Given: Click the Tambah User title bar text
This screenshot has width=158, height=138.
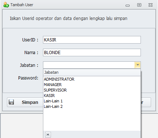Looking at the screenshot, I should 22,5.
